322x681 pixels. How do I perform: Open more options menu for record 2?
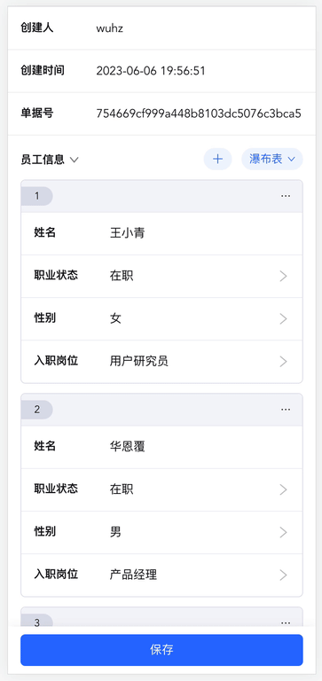click(286, 410)
